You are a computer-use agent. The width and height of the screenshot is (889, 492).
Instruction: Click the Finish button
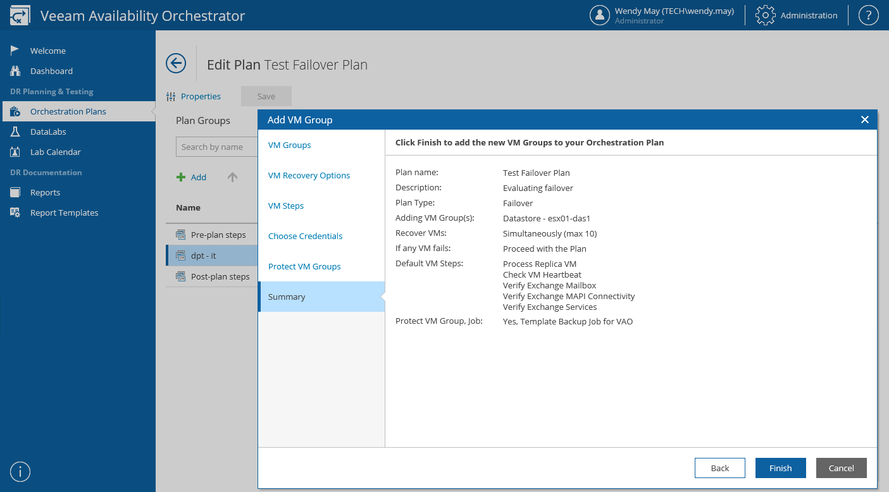(x=780, y=468)
